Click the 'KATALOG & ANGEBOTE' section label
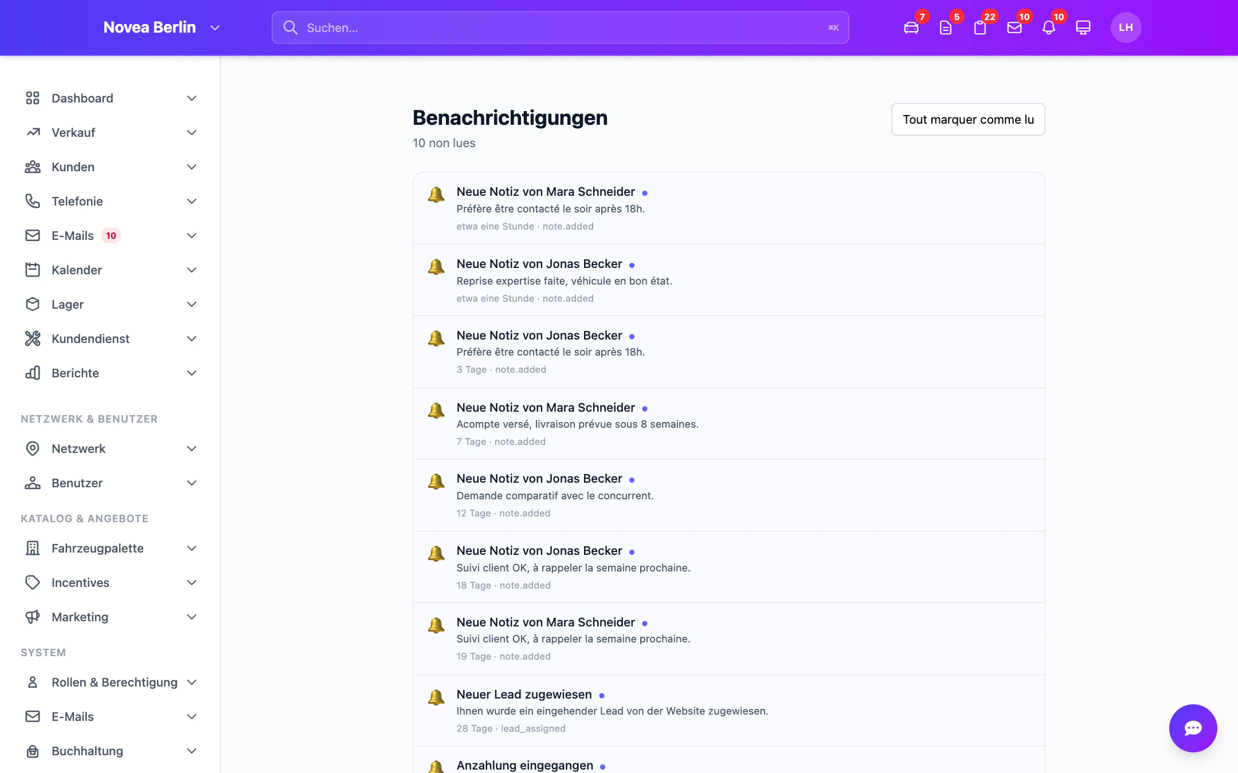This screenshot has width=1238, height=773. point(85,519)
